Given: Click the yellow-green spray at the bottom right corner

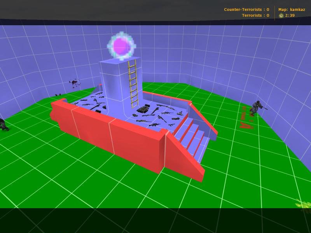Looking at the screenshot, I should coord(303,203).
